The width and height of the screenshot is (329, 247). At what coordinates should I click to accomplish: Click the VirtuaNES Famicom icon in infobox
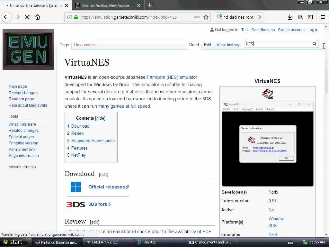(268, 94)
